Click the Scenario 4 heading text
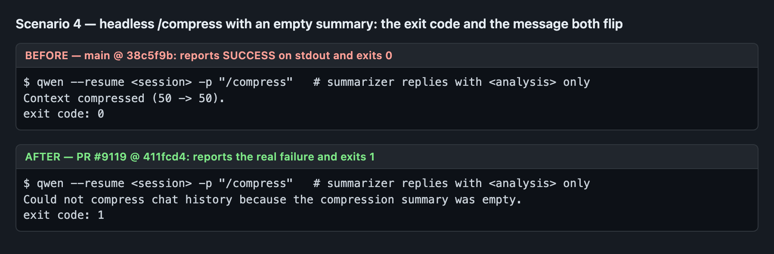Screen dimensions: 774x254 click(x=319, y=24)
